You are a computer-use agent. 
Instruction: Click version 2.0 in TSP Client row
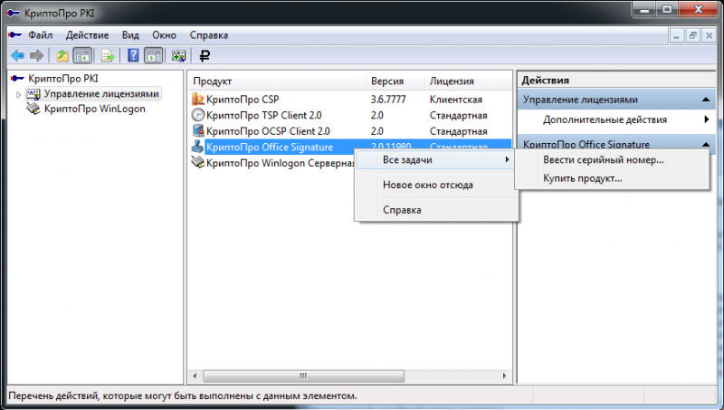[377, 116]
